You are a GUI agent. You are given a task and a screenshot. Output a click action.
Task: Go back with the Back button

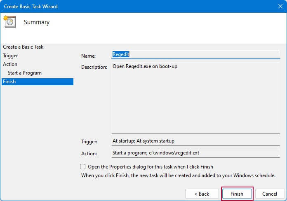(202, 194)
